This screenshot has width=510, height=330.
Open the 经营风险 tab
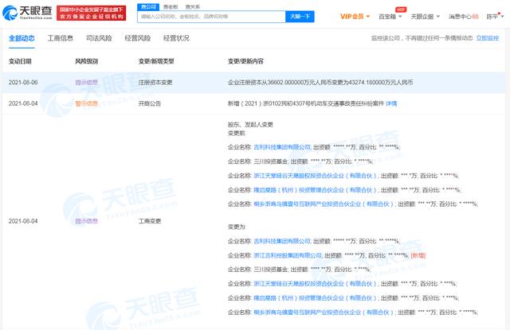138,37
